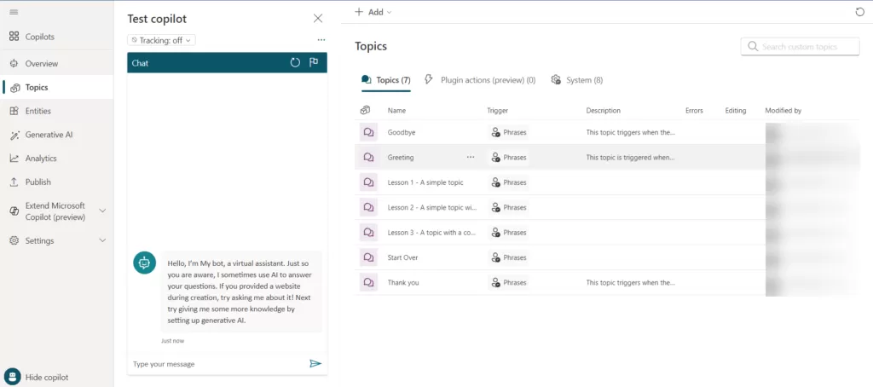Open the Start Over topic
The width and height of the screenshot is (873, 387).
402,257
